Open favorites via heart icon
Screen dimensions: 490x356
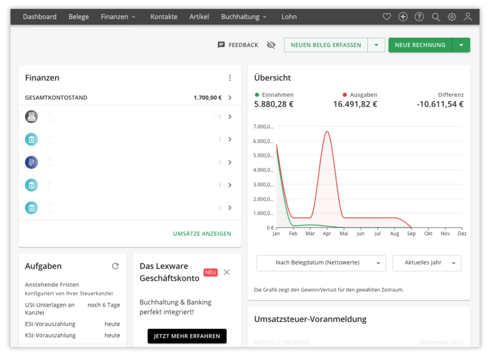tap(387, 17)
